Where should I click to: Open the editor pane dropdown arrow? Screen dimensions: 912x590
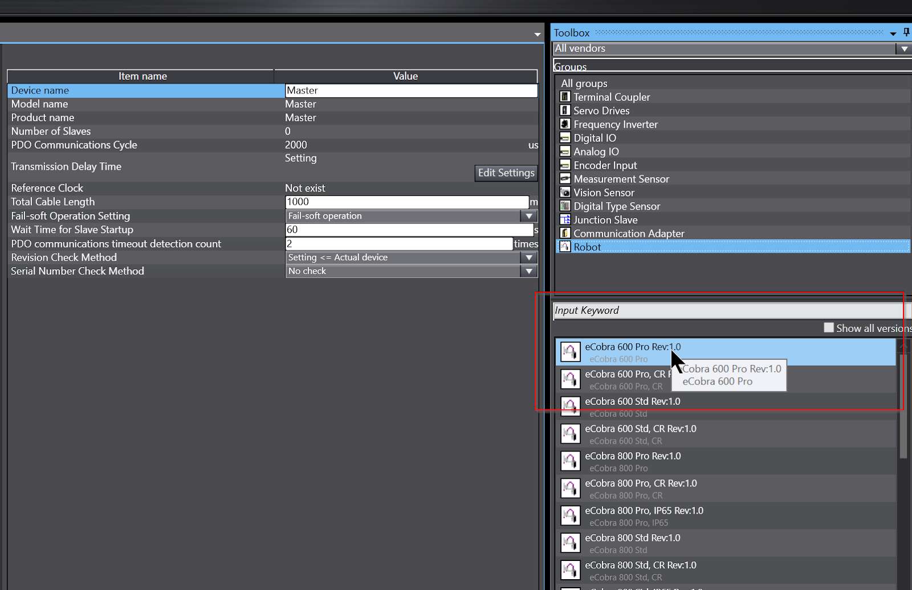(x=537, y=35)
